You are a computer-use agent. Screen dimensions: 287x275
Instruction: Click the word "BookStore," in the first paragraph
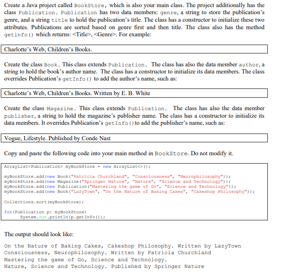coord(91,5)
